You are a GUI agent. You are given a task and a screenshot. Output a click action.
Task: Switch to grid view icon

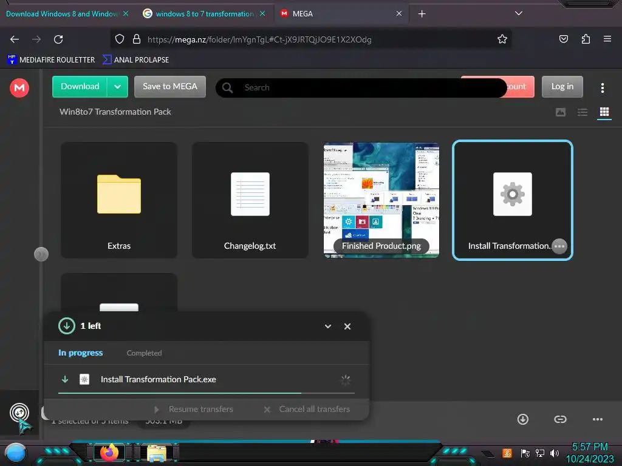[604, 112]
